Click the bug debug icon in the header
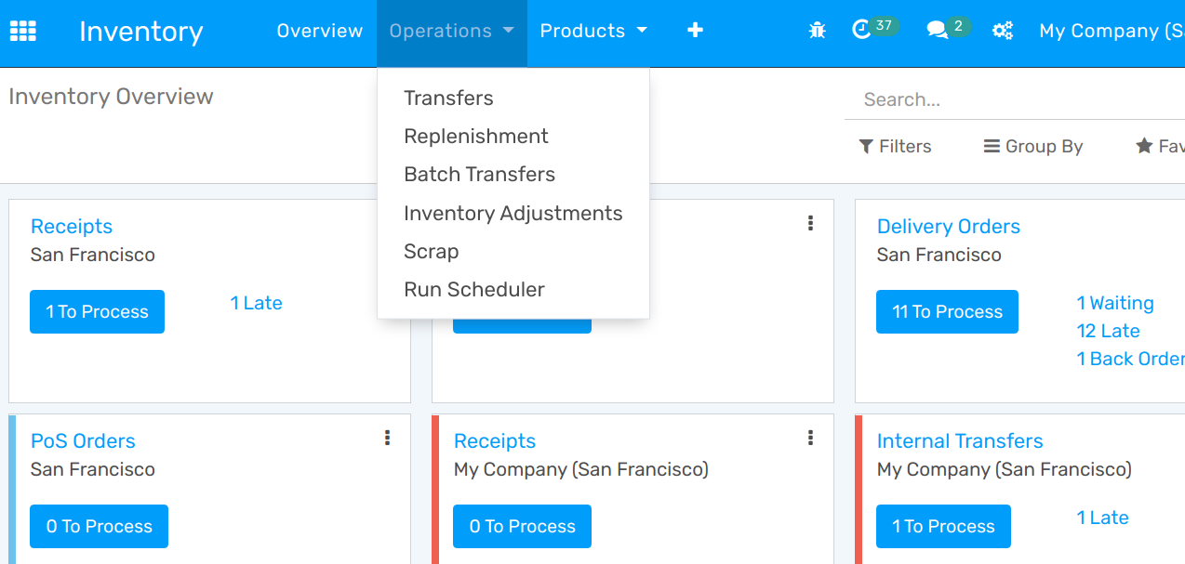 817,30
